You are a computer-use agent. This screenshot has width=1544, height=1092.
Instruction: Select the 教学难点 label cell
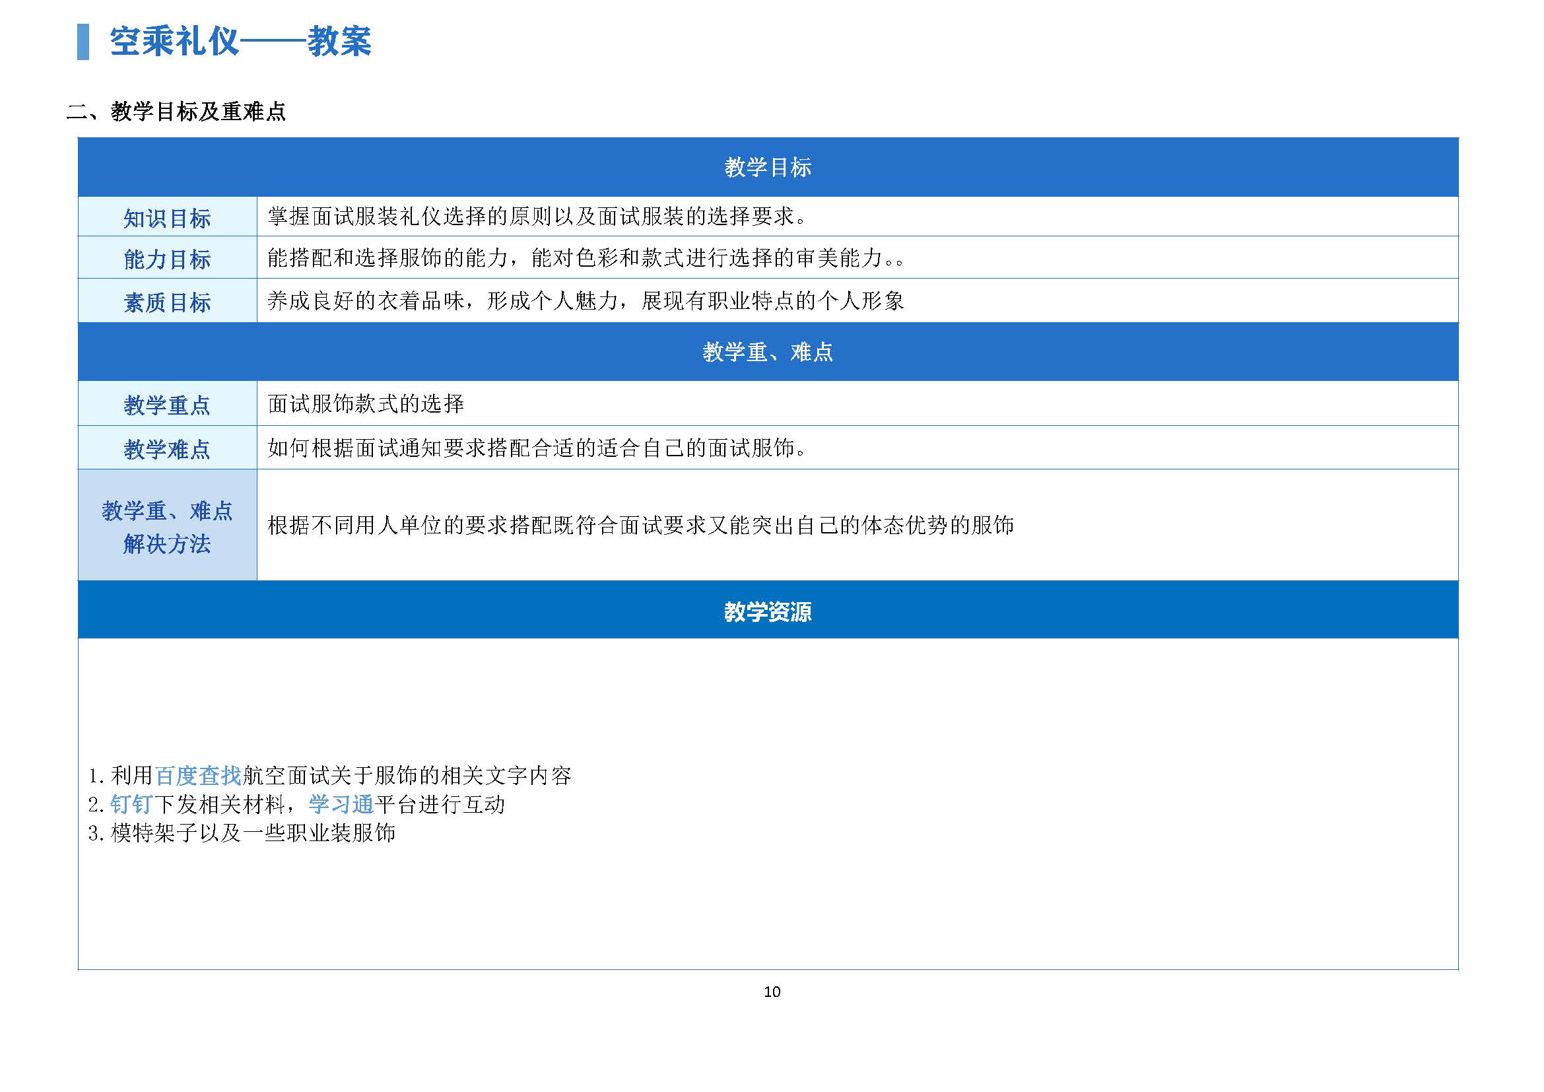coord(168,448)
